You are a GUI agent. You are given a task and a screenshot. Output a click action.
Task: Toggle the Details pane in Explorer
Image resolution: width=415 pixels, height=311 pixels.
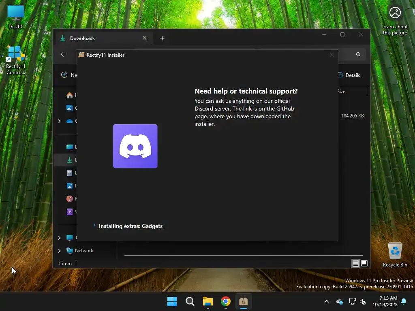[349, 75]
